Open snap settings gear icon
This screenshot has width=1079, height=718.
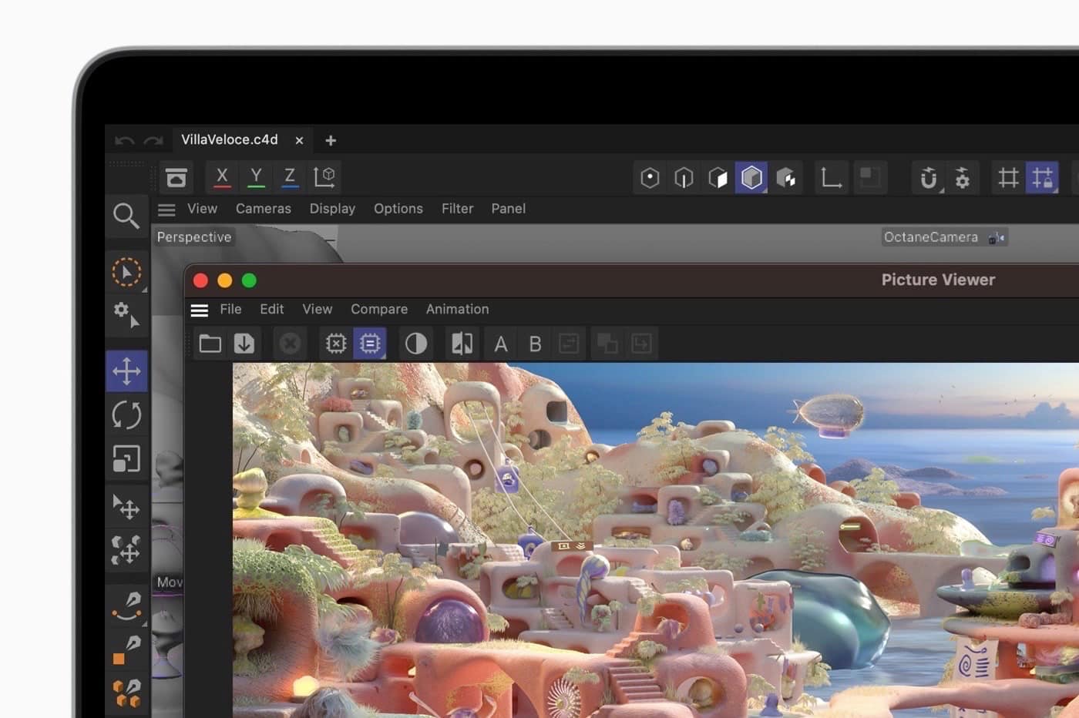[x=962, y=178]
